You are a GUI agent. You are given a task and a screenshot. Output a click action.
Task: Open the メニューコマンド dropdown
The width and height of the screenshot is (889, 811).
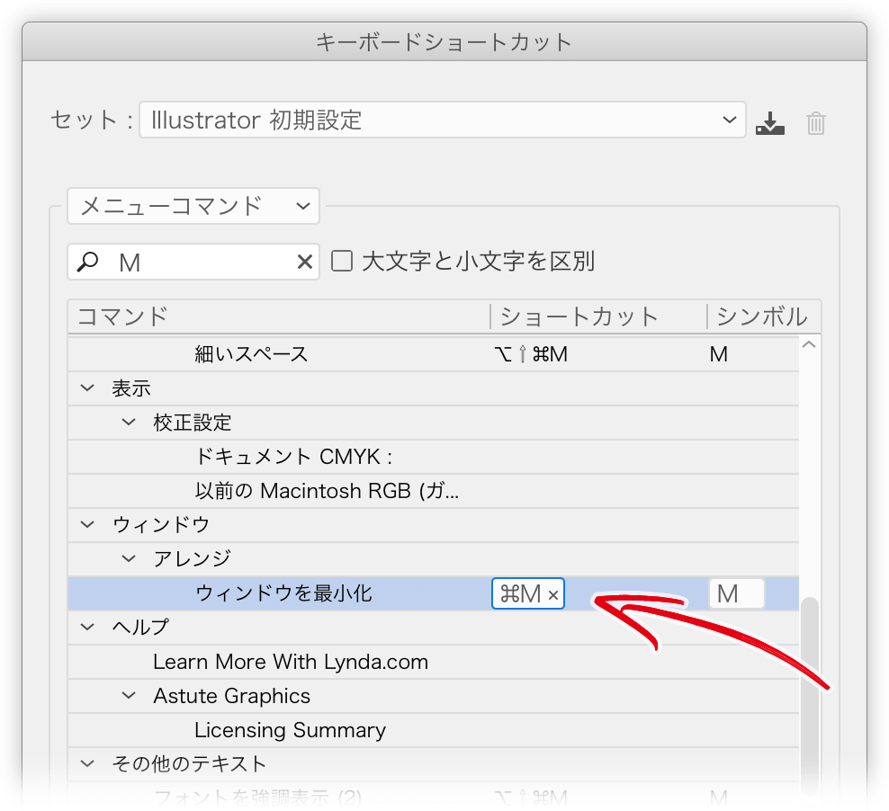coord(193,206)
